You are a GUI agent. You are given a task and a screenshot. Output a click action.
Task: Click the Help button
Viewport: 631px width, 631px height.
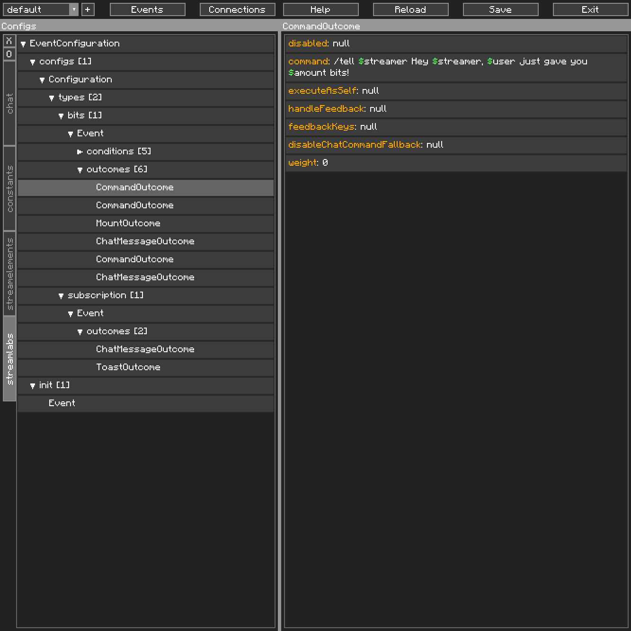[x=321, y=9]
